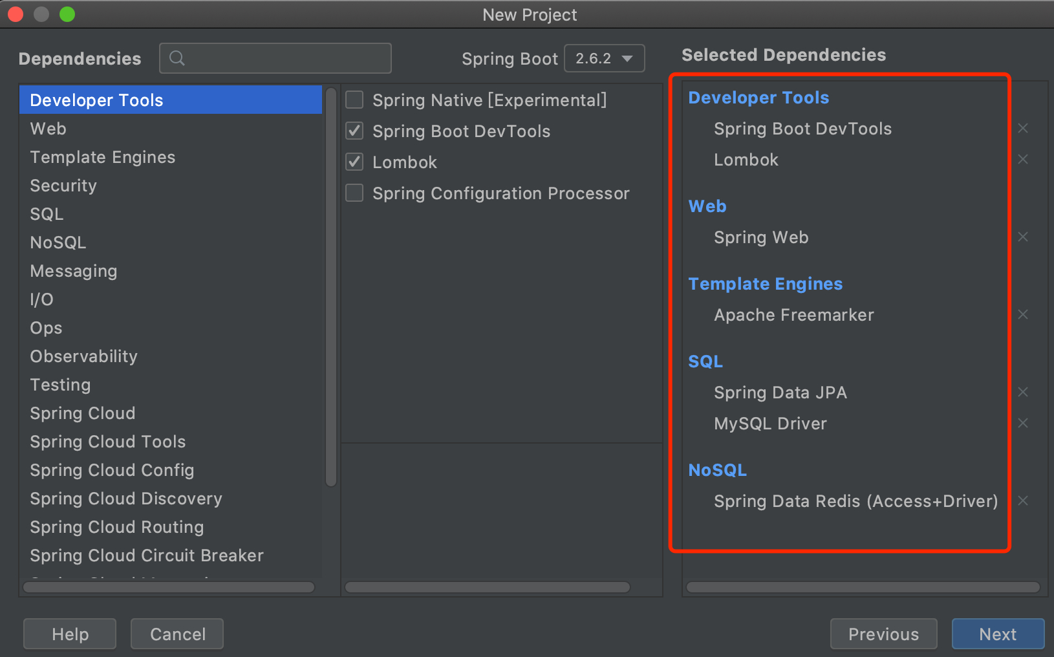Select Spring Cloud Discovery category
The height and width of the screenshot is (657, 1054).
point(171,498)
